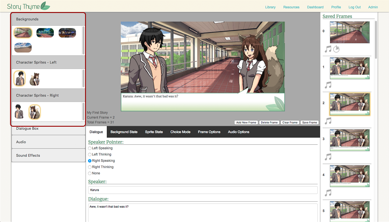
Task: Open Dashboard link in navigation
Action: click(x=315, y=7)
